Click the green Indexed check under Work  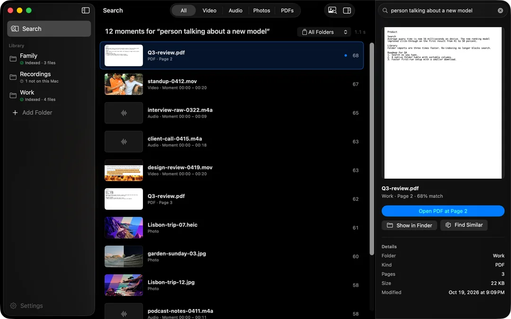22,100
